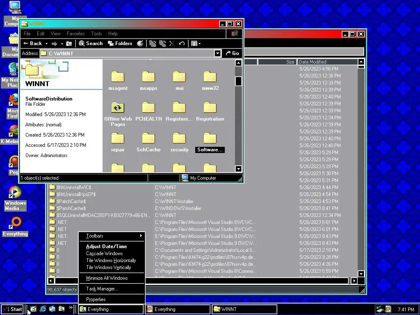Open Task Manager from context menu
Screen dimensions: 420x315
pos(112,289)
